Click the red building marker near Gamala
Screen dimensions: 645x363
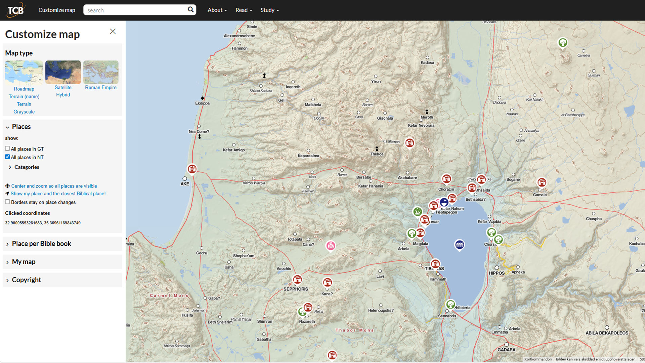(x=542, y=183)
